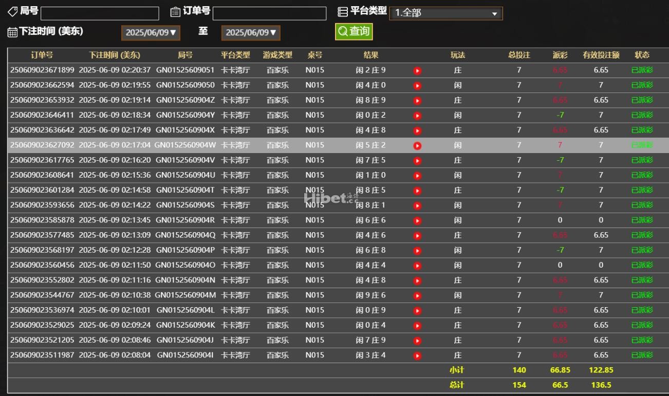The width and height of the screenshot is (669, 396).
Task: Click into the 局号 input field
Action: click(x=100, y=13)
